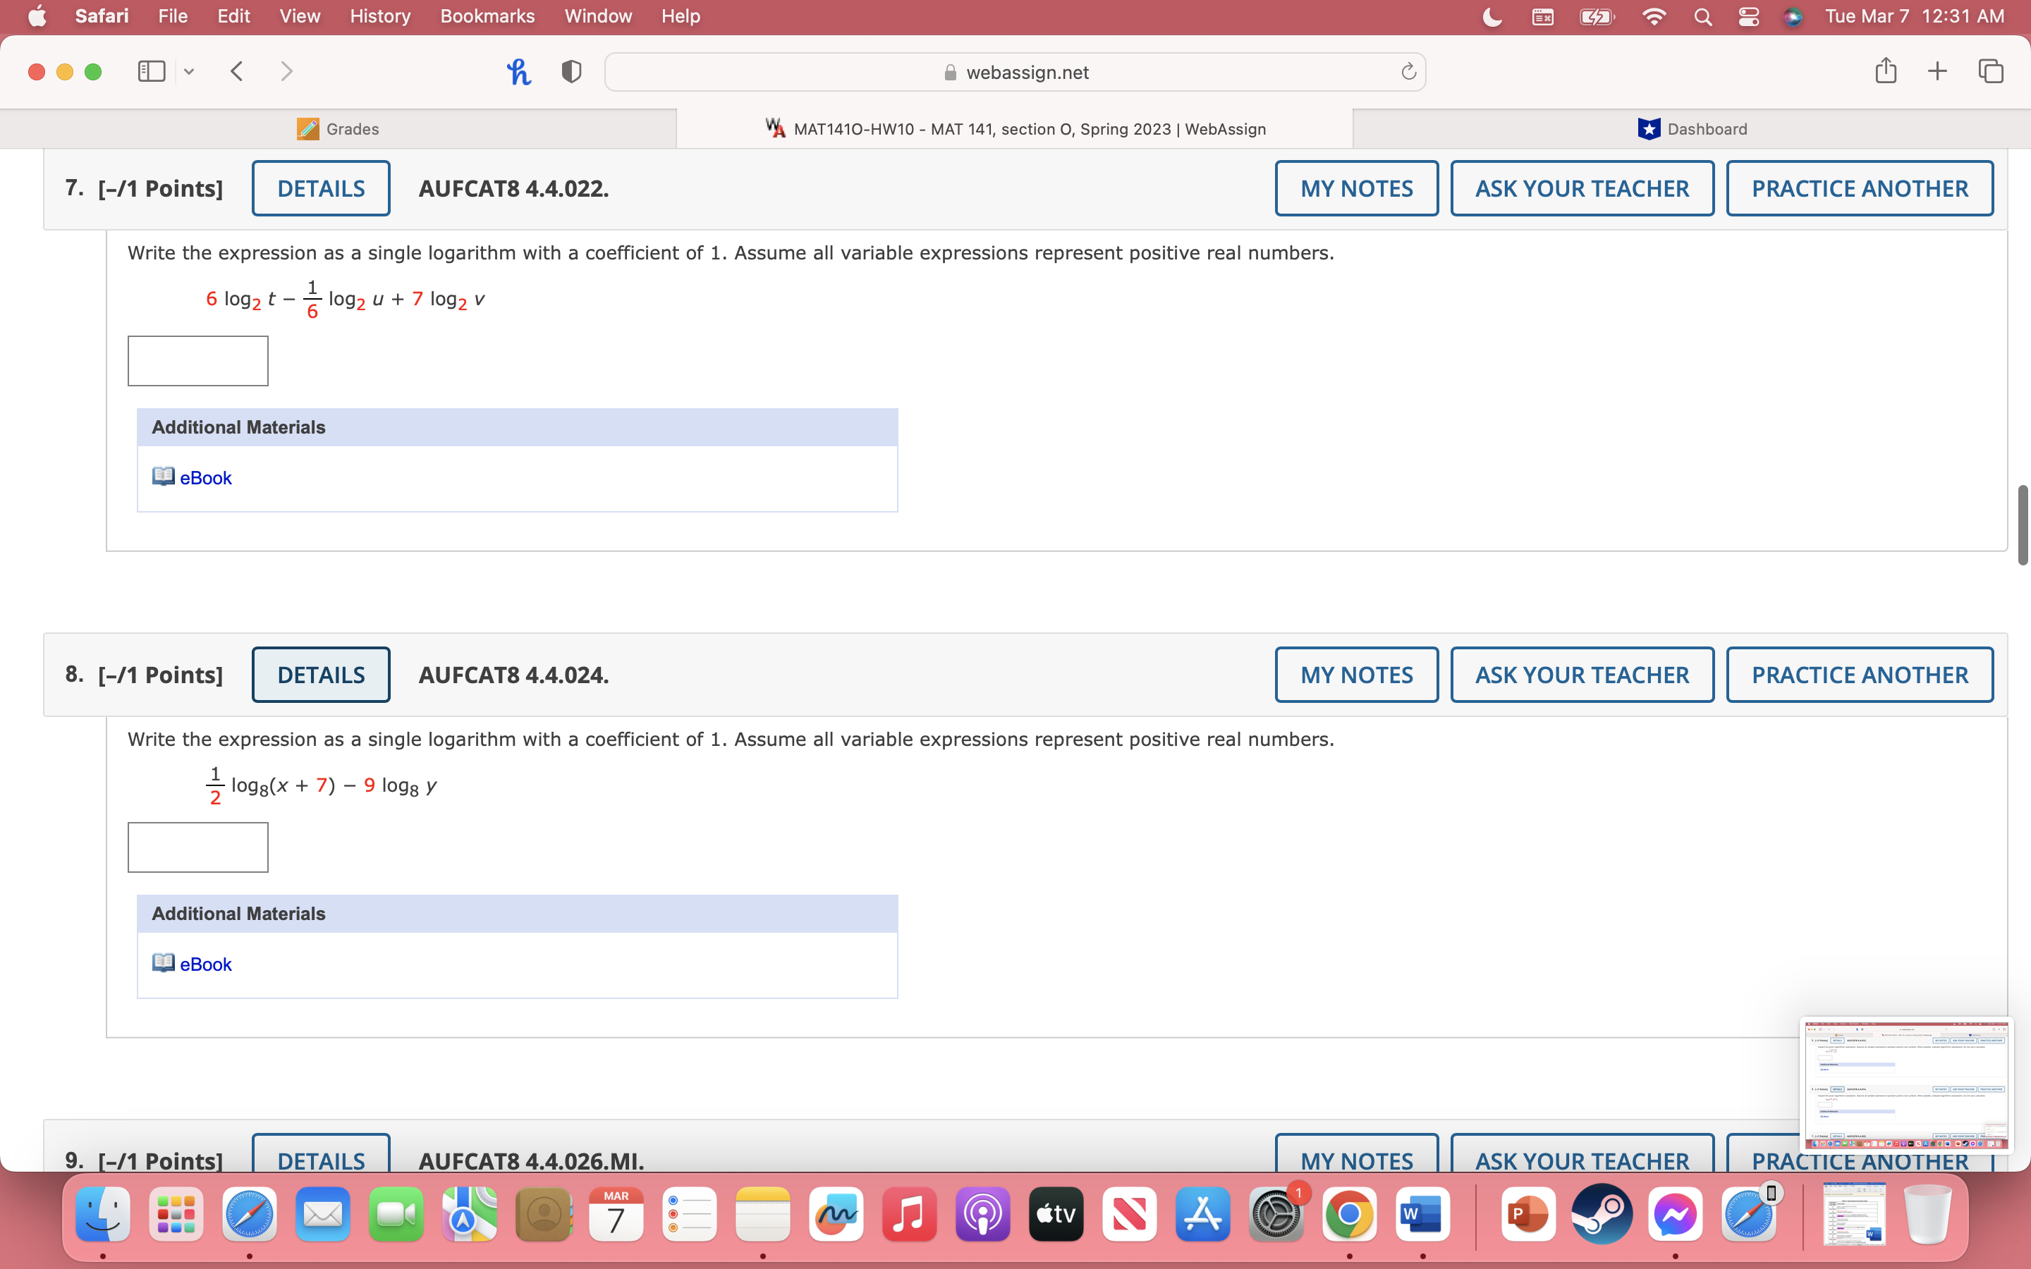Viewport: 2031px width, 1269px height.
Task: Show tab overview icon
Action: (1990, 71)
